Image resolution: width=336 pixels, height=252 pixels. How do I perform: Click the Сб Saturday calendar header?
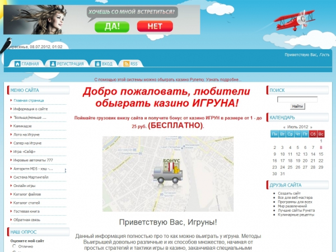tap(313, 134)
